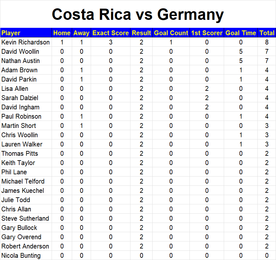Click Lisa Allen's 1st Scorer cell

point(207,89)
